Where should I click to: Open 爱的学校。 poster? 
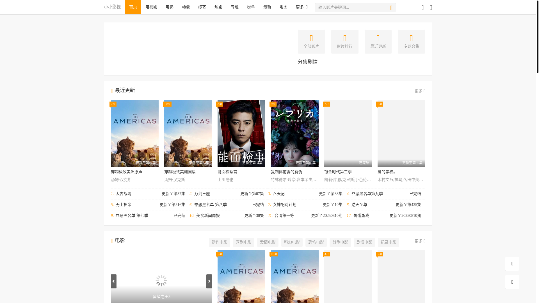[x=401, y=134]
